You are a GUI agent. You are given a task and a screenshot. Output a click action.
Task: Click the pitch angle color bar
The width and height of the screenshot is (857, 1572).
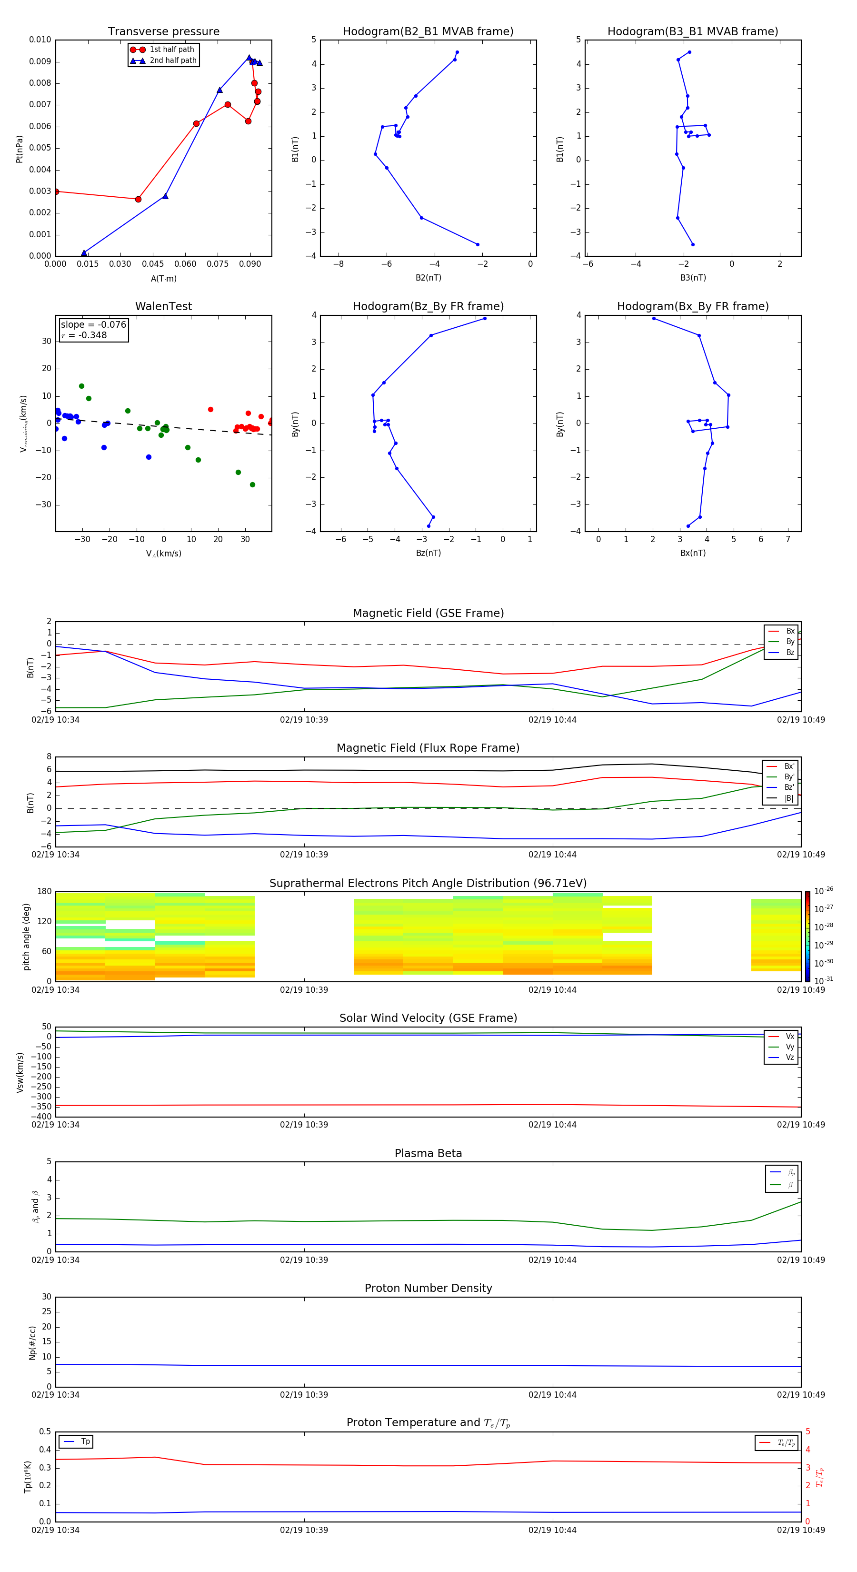tap(807, 937)
